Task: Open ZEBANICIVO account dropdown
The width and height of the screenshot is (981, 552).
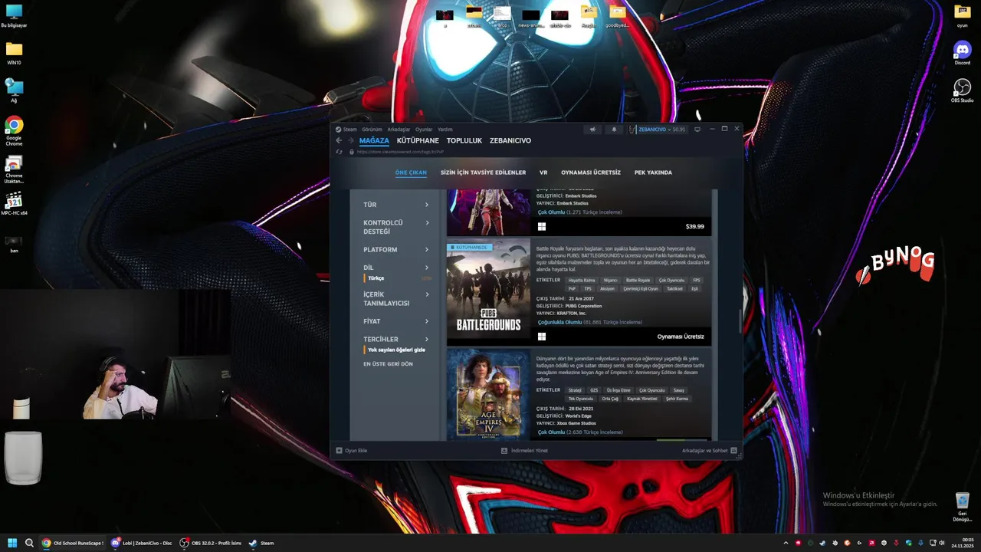Action: tap(658, 130)
